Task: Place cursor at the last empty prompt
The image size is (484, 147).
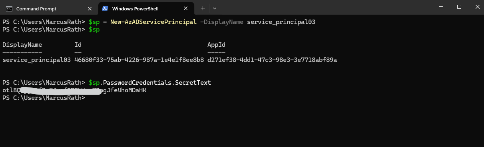Action: point(89,98)
